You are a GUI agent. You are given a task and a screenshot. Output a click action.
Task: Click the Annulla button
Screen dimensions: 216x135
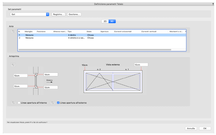click(191, 128)
